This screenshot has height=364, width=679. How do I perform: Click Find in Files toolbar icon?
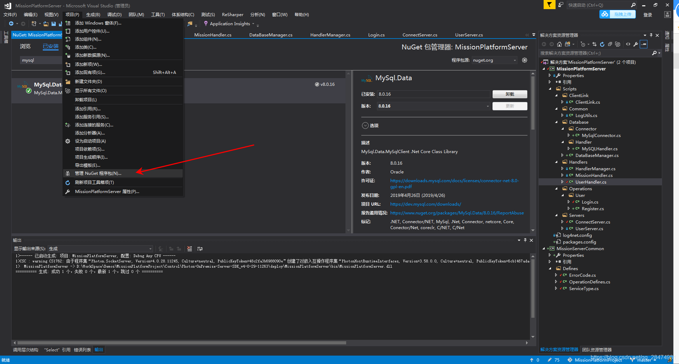pyautogui.click(x=190, y=23)
